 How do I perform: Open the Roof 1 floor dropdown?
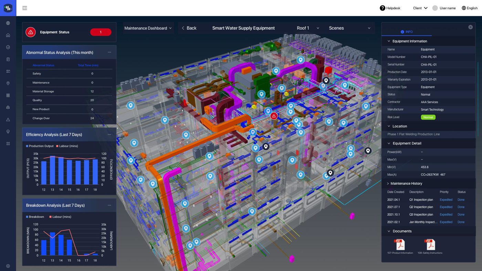coord(308,28)
